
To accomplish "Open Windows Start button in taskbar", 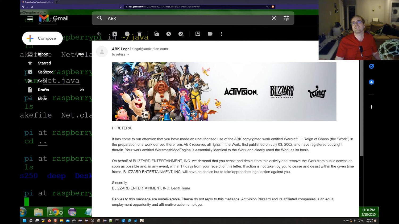I will point(24,221).
